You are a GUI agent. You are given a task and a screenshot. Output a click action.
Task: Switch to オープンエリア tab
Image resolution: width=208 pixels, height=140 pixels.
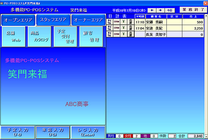point(18,20)
